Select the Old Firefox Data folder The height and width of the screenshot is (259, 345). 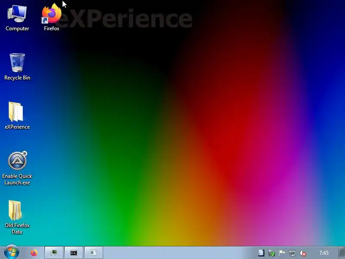(x=17, y=217)
